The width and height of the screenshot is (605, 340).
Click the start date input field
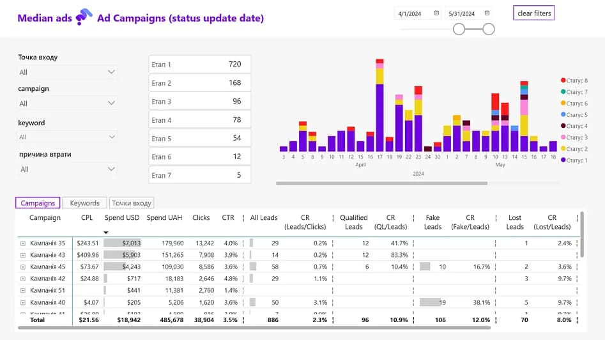[x=414, y=13]
